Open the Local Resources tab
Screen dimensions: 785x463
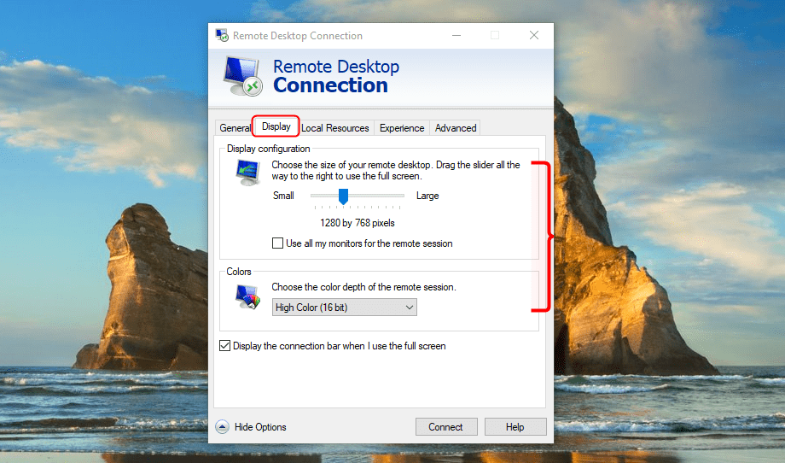pos(335,128)
